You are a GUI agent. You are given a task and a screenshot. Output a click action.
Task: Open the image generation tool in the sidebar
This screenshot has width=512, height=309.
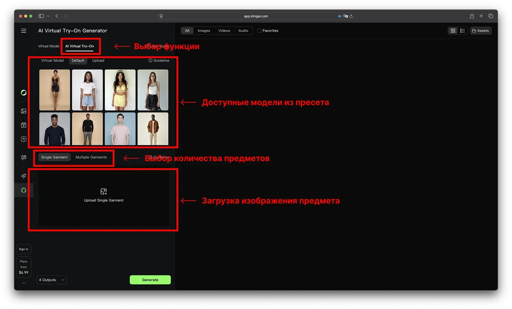click(x=24, y=111)
